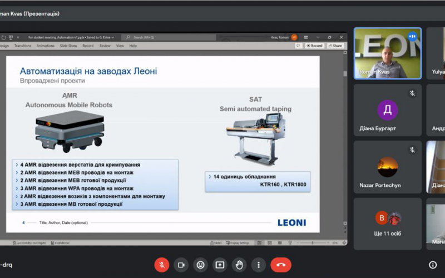Open the 'Ще 11 осіб' participants tile

click(388, 224)
